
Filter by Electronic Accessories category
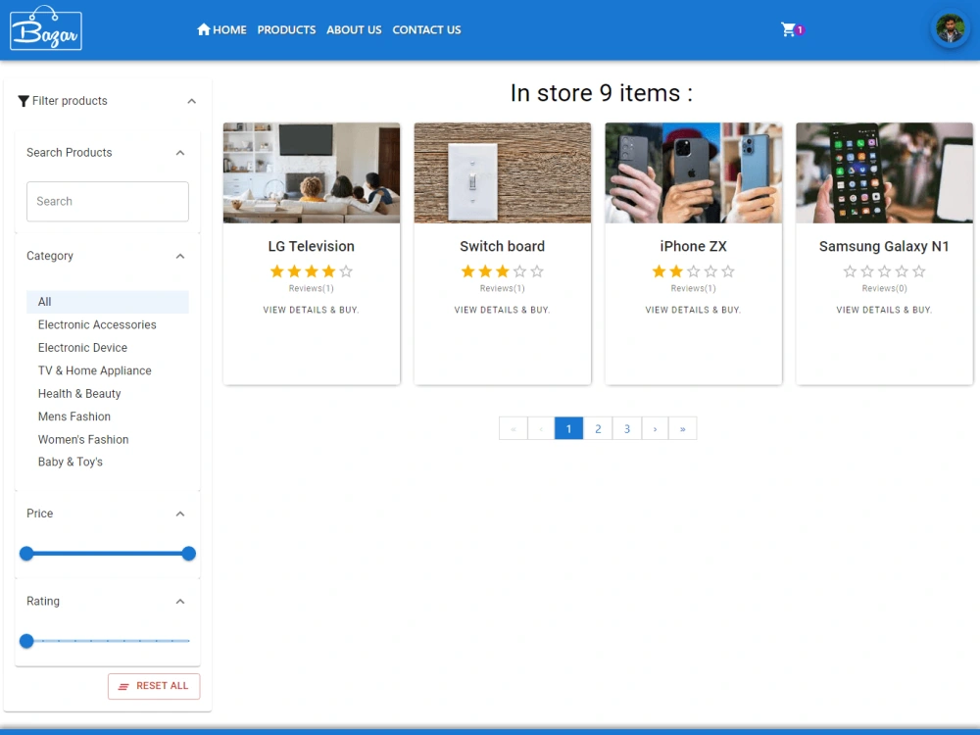108,324
